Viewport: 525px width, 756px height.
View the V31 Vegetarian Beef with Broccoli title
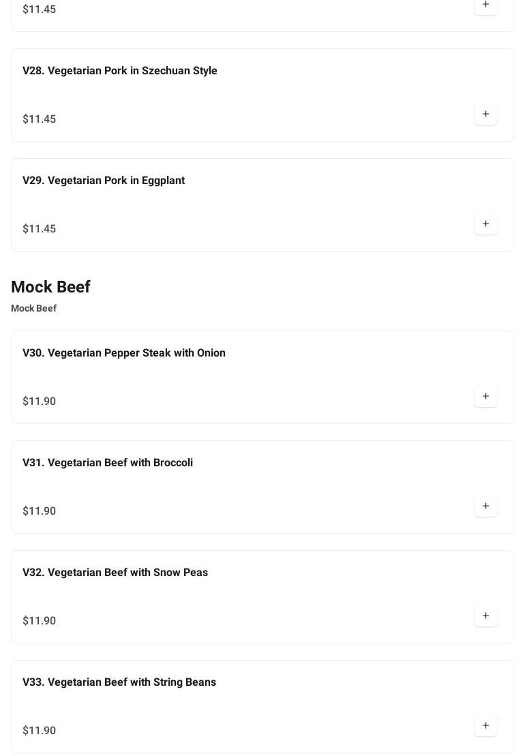tap(108, 463)
